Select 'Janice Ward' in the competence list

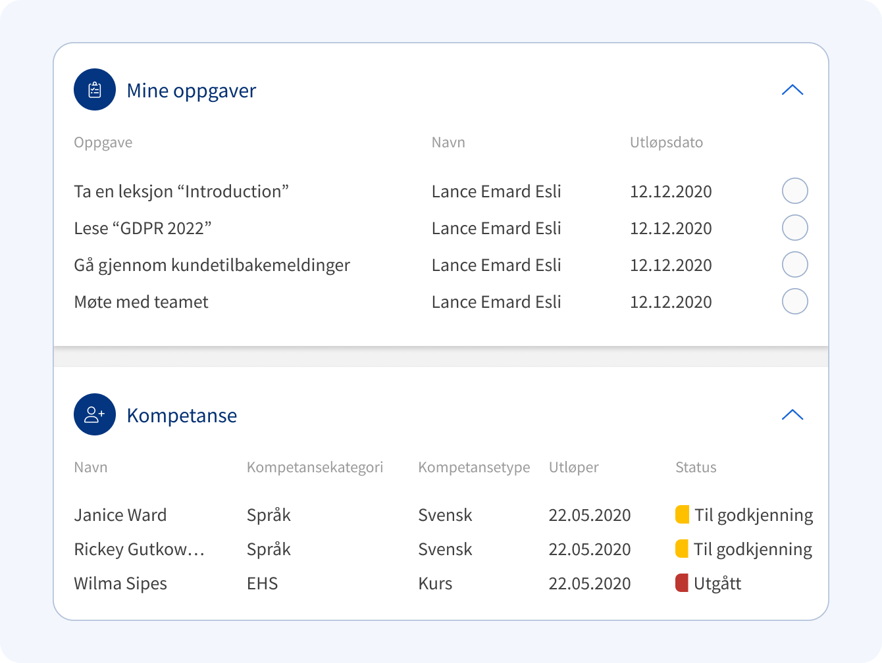120,515
